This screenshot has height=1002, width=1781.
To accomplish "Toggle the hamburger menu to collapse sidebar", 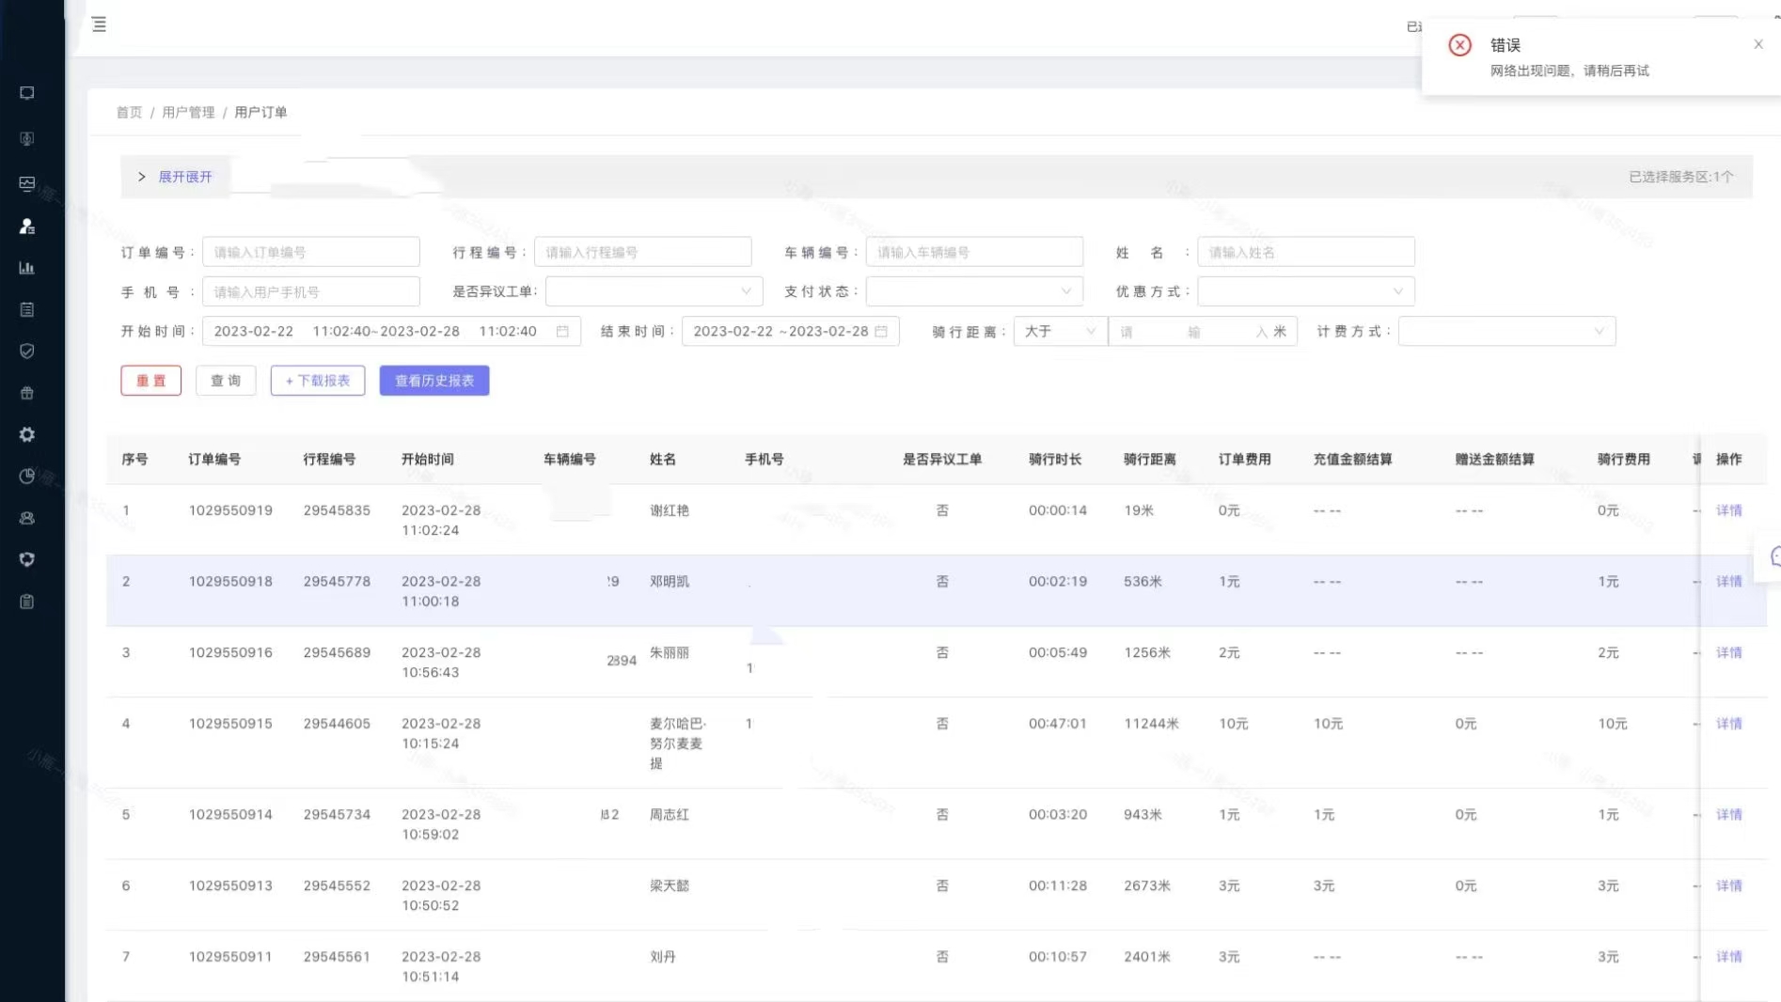I will pos(99,24).
